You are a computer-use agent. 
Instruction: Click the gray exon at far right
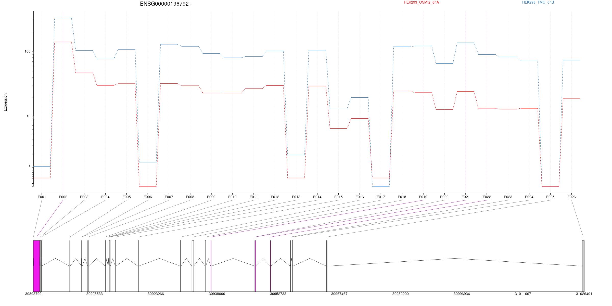click(583, 266)
